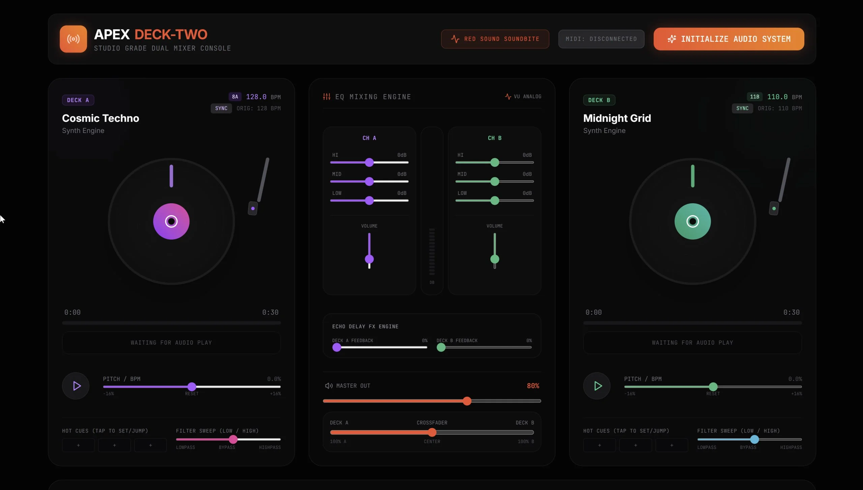Set second hot cue on Deck A

[x=114, y=445]
